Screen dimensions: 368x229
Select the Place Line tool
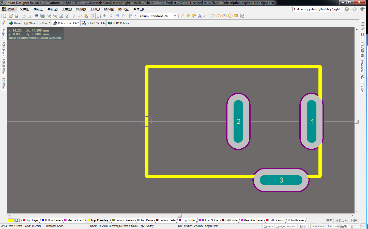[x=182, y=16]
